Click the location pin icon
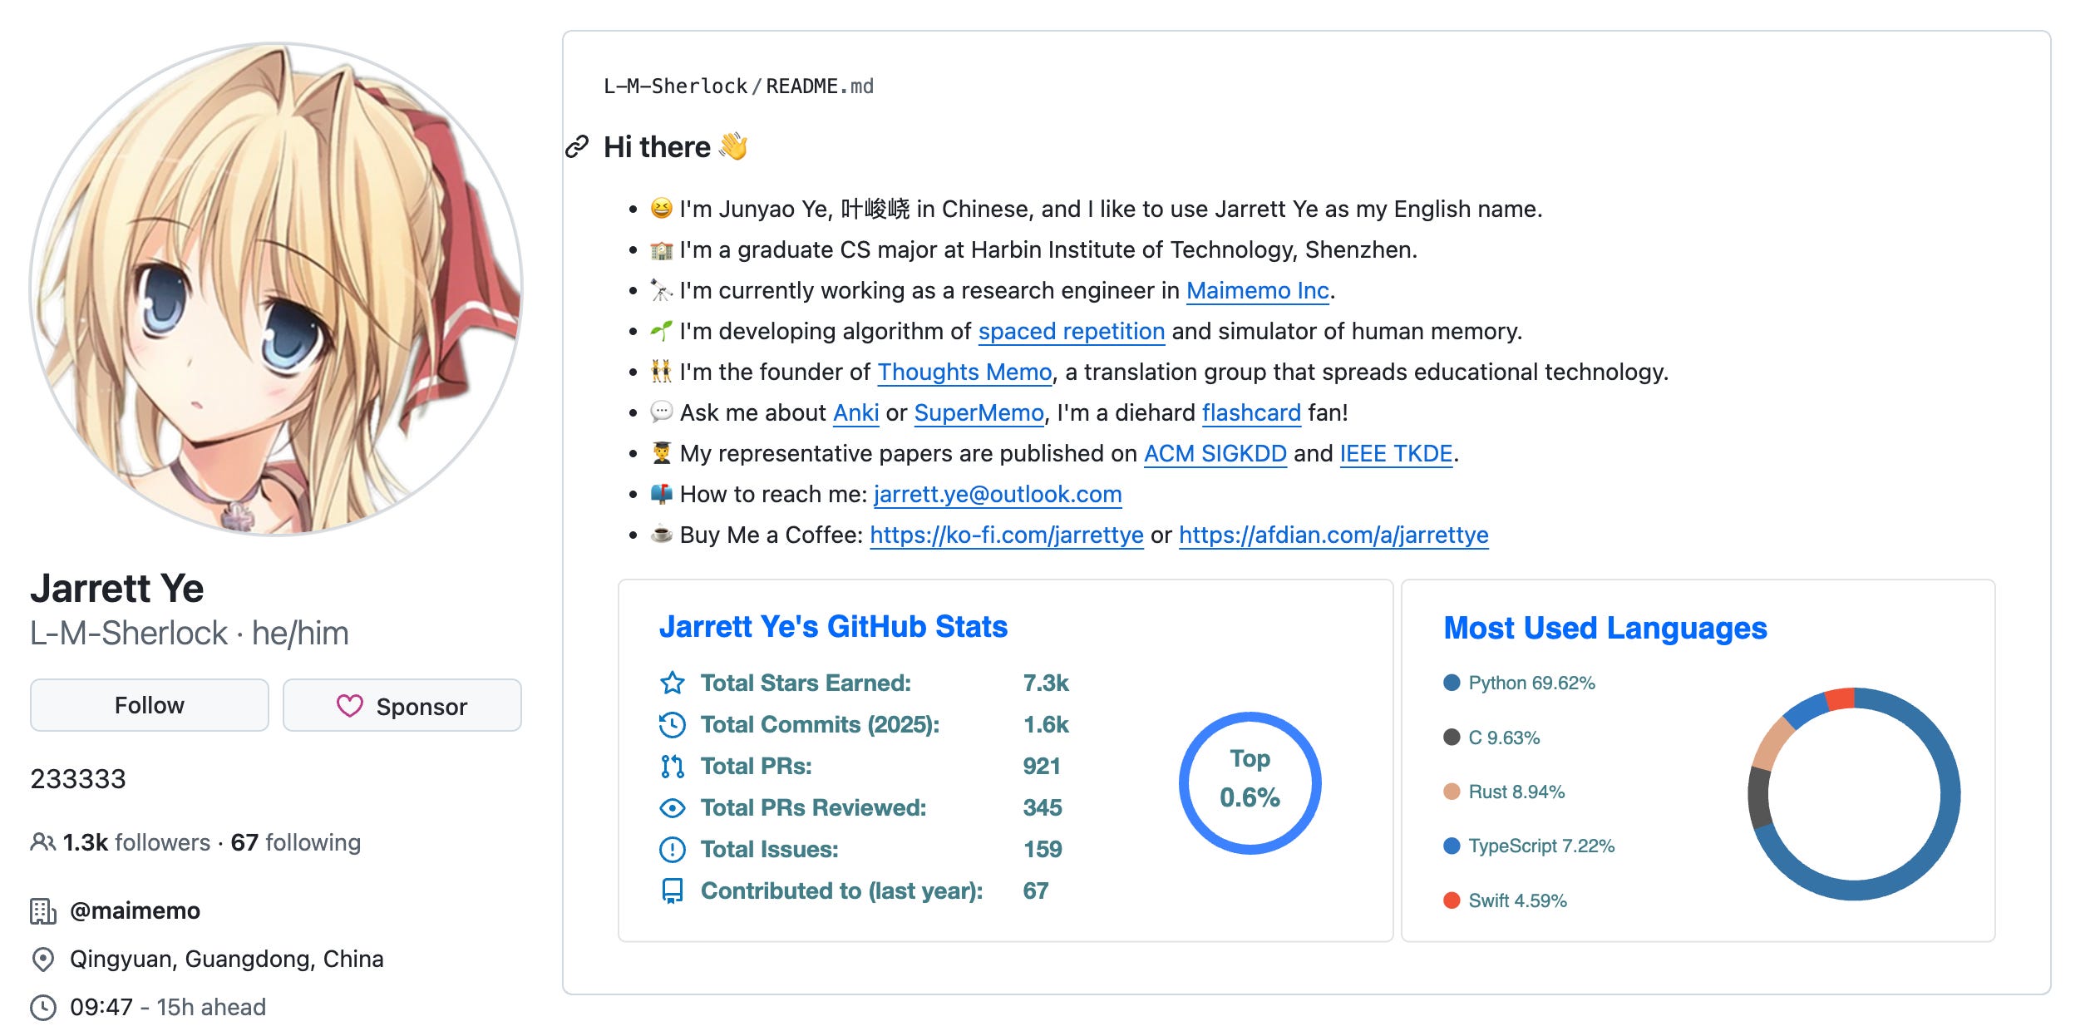 click(43, 960)
